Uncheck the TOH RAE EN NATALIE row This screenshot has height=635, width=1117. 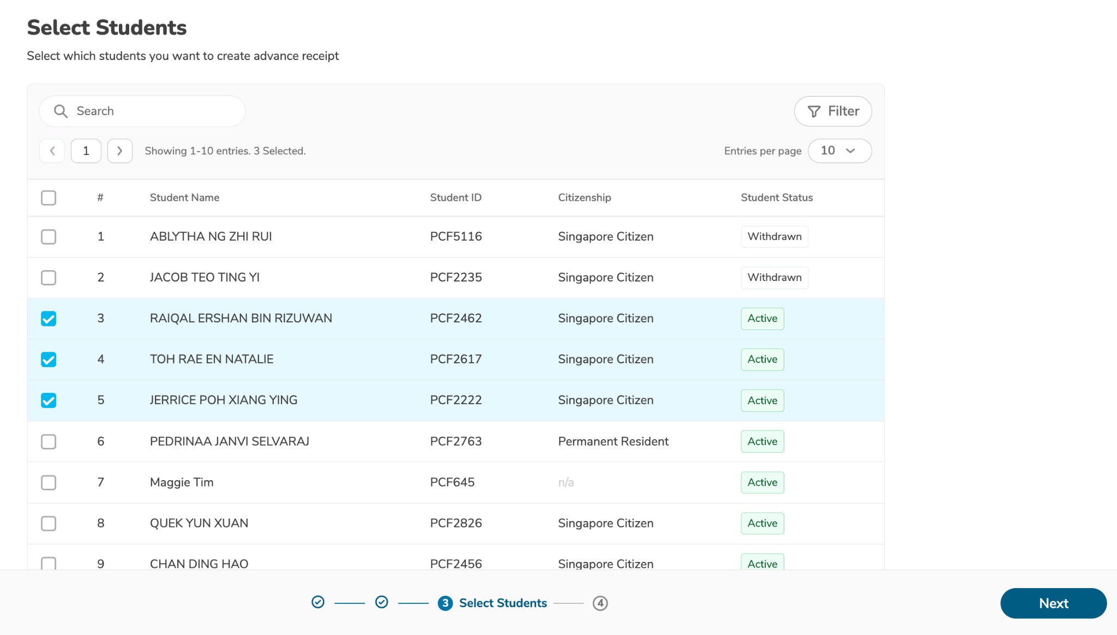point(49,360)
